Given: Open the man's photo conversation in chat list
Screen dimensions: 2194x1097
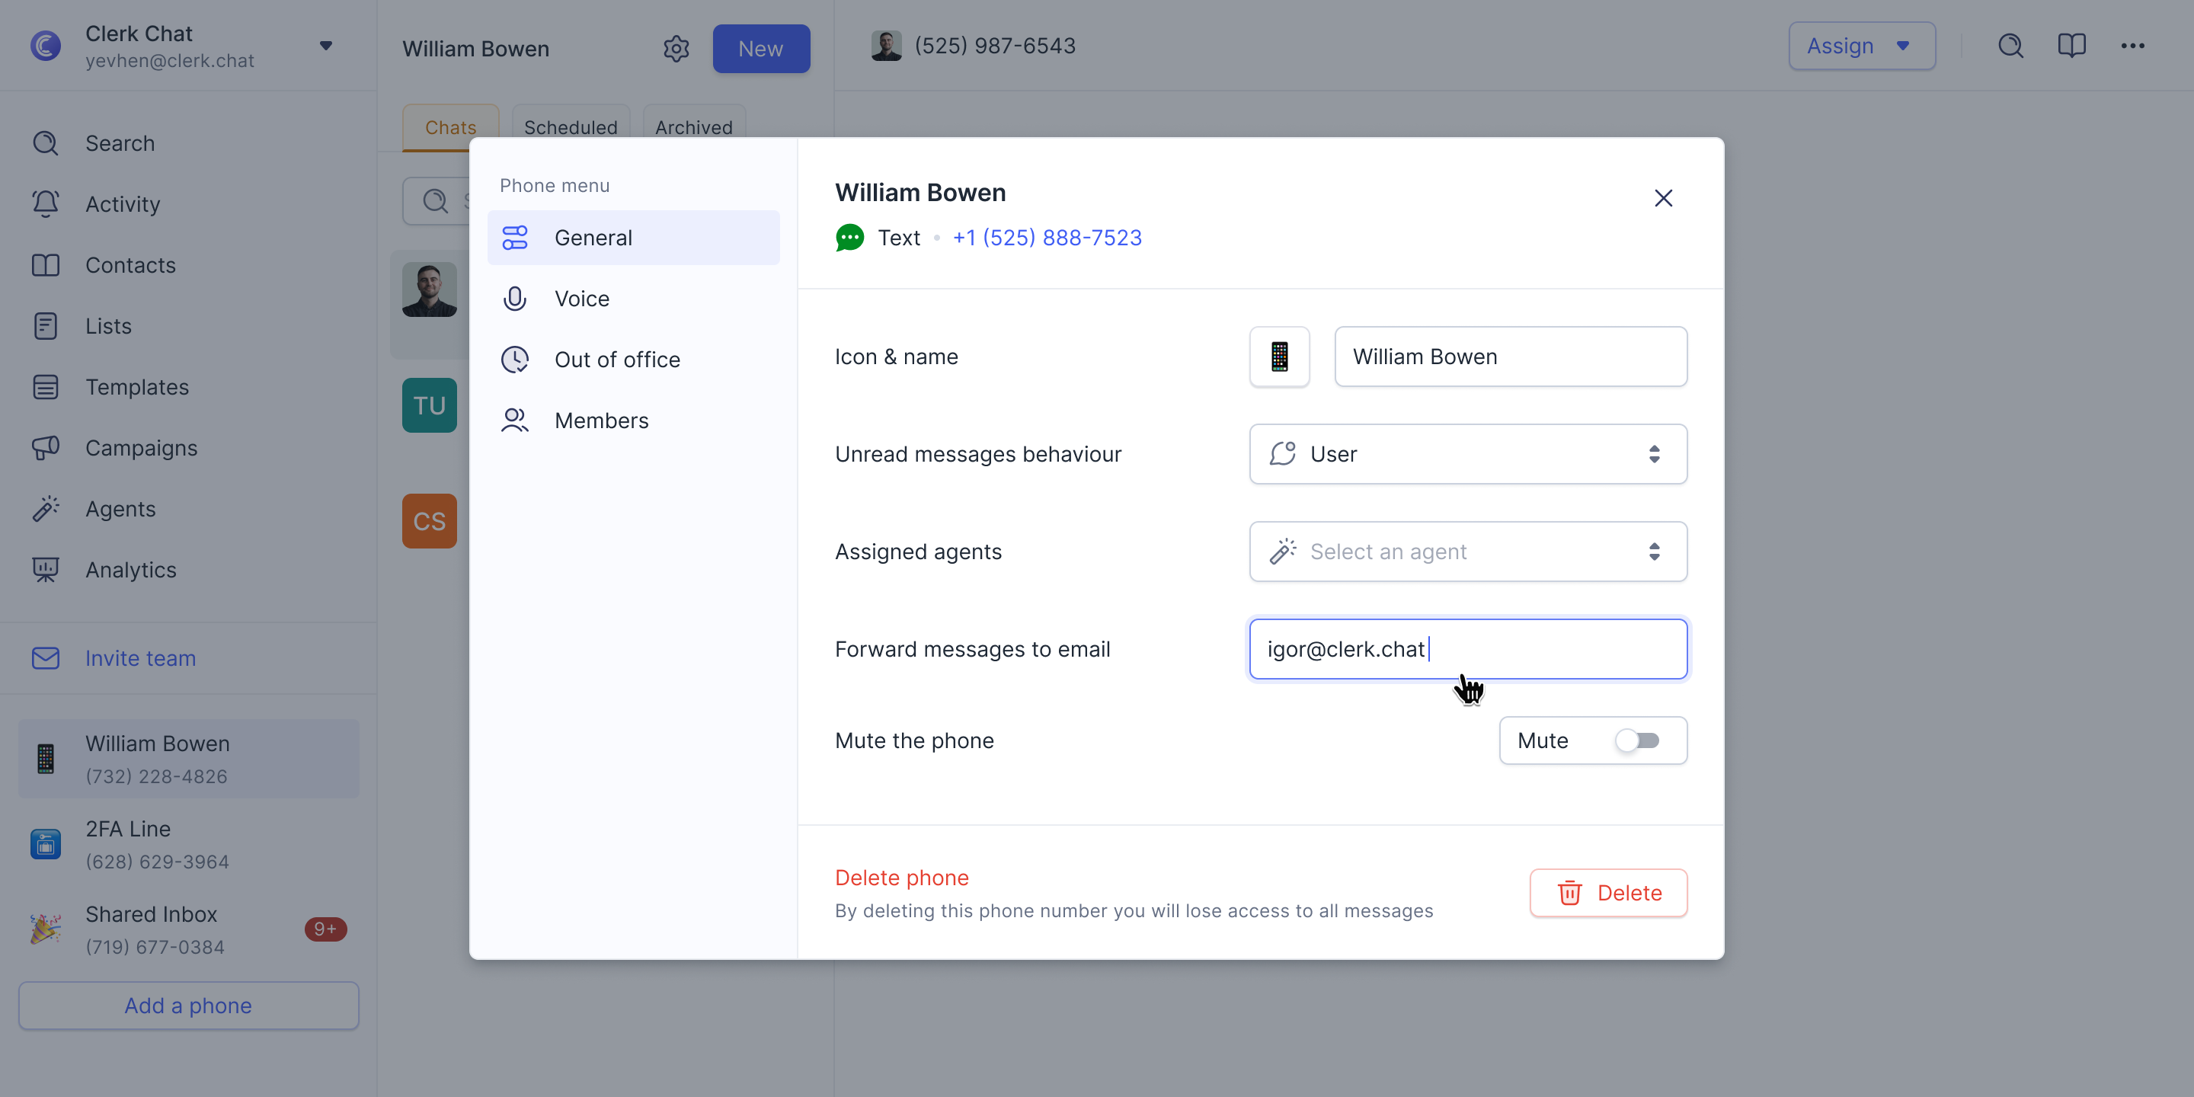Looking at the screenshot, I should pyautogui.click(x=429, y=289).
